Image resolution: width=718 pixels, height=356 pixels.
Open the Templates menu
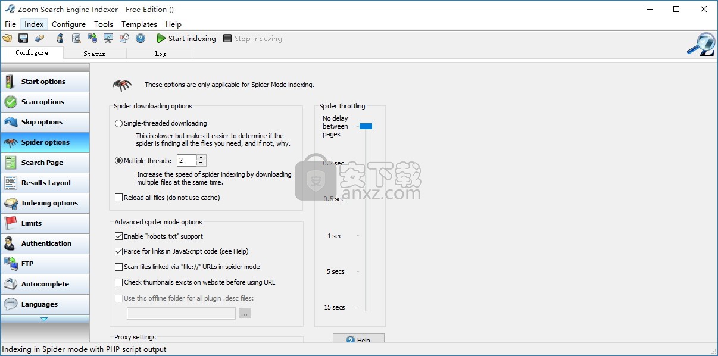click(139, 24)
